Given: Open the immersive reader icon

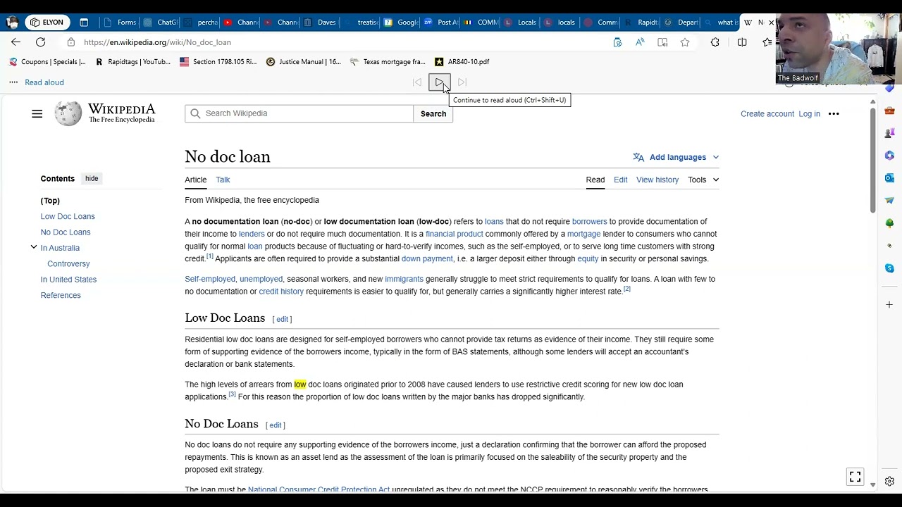Looking at the screenshot, I should pyautogui.click(x=662, y=42).
